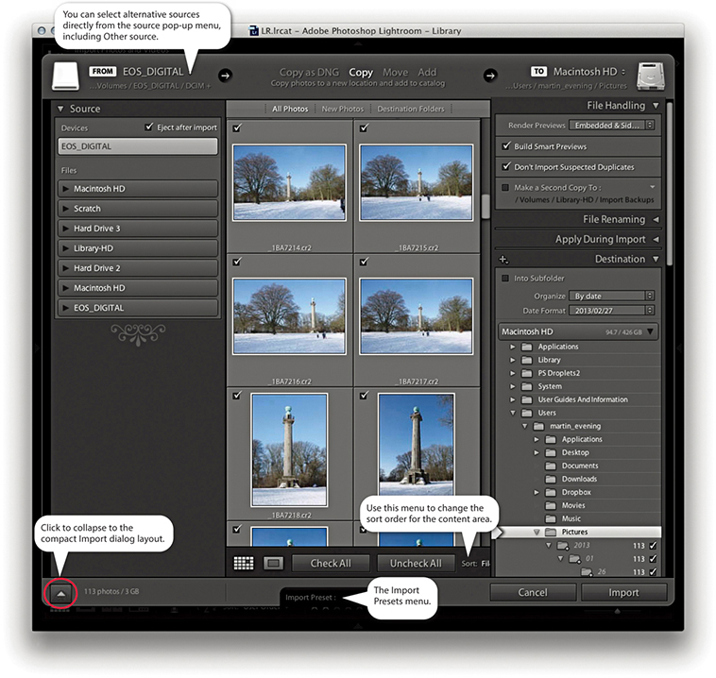
Task: Select All Photos tab
Action: [x=290, y=109]
